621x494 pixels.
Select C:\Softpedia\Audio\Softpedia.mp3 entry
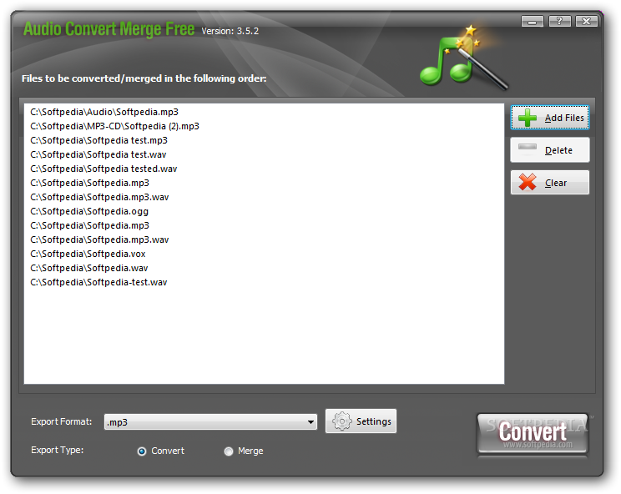[x=104, y=112]
